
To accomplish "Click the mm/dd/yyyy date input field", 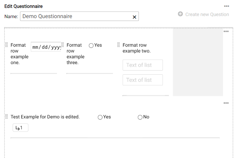I will coord(46,47).
